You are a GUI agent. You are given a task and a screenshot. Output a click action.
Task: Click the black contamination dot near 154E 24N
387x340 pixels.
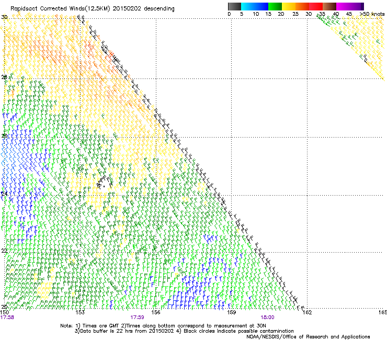click(104, 186)
